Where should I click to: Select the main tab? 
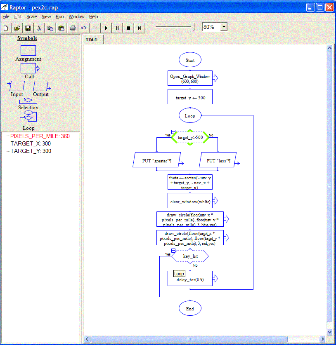point(92,39)
